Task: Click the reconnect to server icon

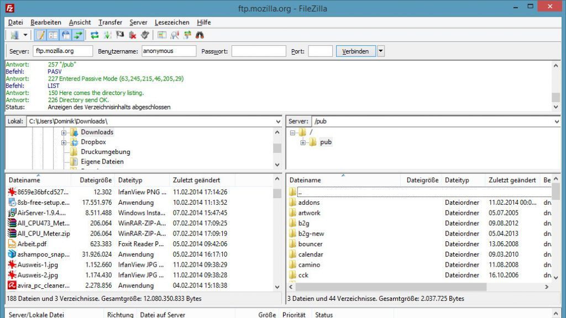Action: 145,35
